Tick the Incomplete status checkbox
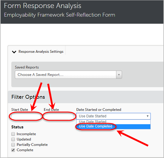 [13, 134]
